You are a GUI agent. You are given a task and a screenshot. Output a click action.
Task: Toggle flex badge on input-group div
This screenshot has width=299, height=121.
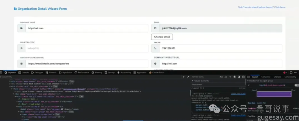(71, 112)
